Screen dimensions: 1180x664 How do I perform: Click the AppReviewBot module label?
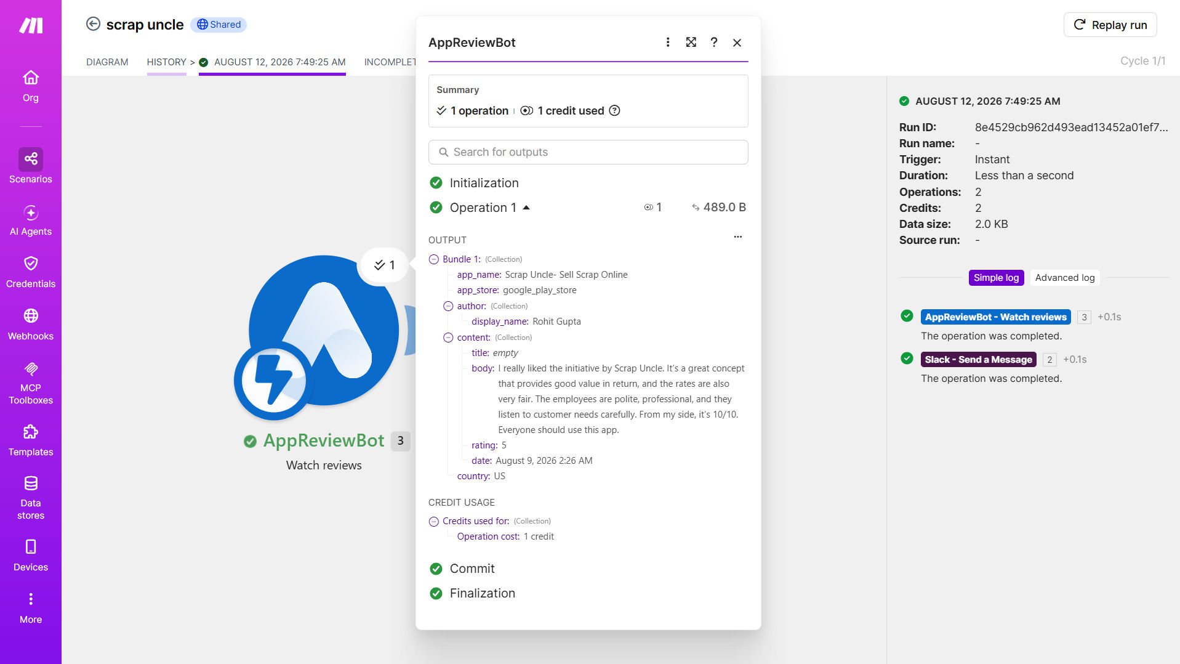[324, 441]
